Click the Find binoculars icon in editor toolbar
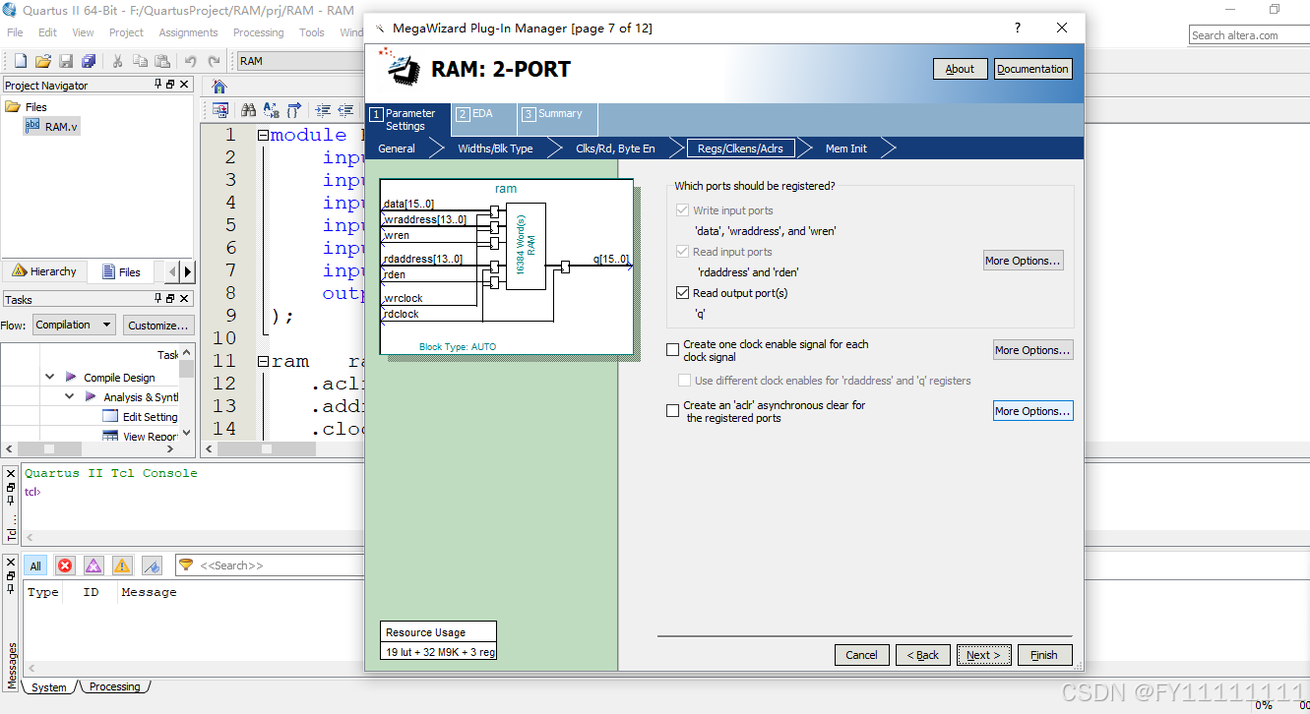 coord(248,110)
